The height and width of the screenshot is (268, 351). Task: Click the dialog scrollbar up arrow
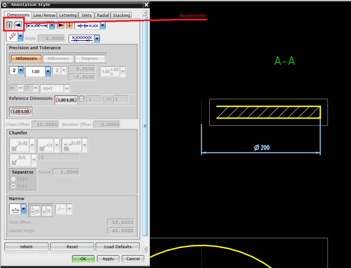tap(145, 13)
